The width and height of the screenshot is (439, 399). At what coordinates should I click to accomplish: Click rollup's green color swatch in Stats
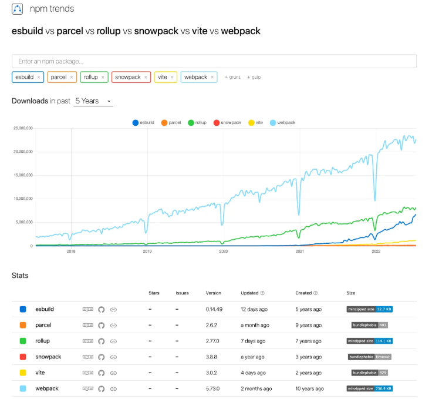click(23, 341)
